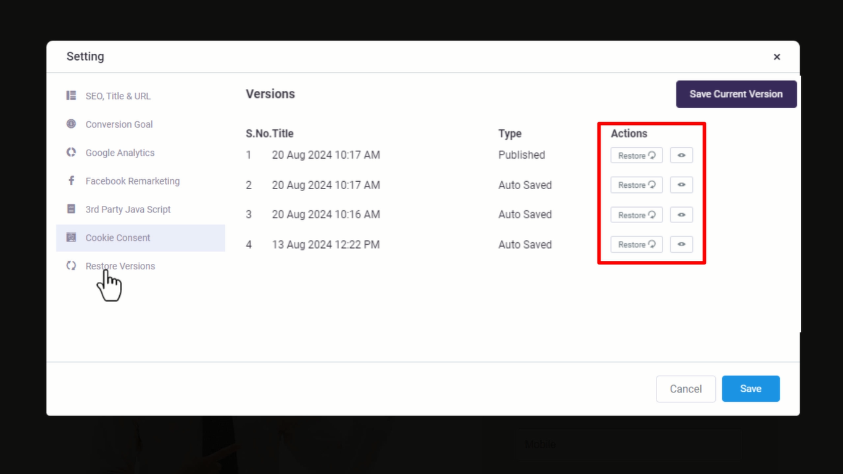This screenshot has width=843, height=474.
Task: Click the Cookie Consent sidebar icon
Action: pos(71,238)
